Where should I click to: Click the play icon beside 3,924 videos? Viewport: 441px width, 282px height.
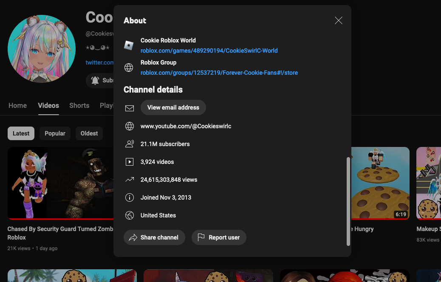[130, 162]
